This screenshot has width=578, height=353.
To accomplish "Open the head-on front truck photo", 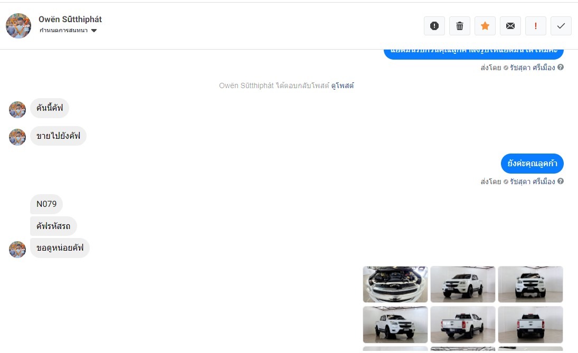I will pyautogui.click(x=530, y=284).
